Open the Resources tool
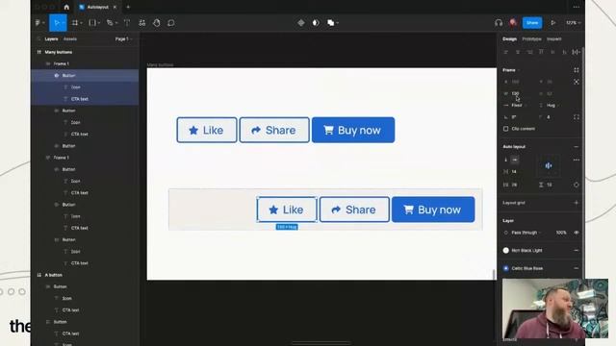The image size is (616, 346). pyautogui.click(x=141, y=23)
